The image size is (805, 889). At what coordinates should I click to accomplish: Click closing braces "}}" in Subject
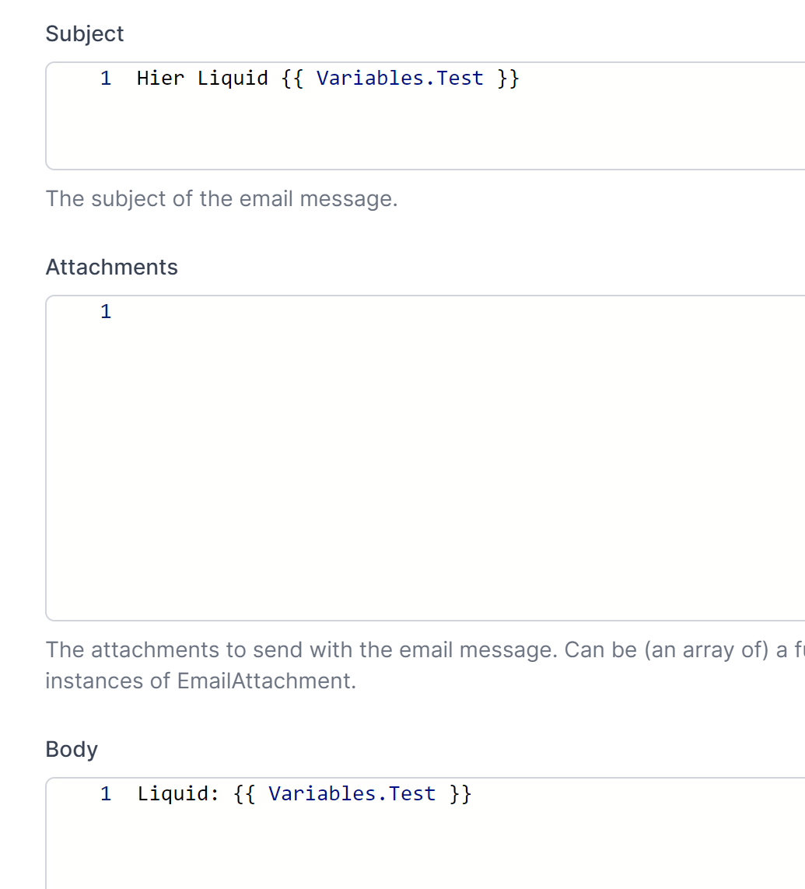[x=508, y=79]
